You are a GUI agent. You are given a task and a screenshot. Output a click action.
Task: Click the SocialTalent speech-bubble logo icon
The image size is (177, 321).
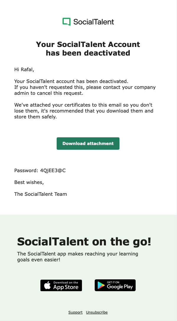66,22
